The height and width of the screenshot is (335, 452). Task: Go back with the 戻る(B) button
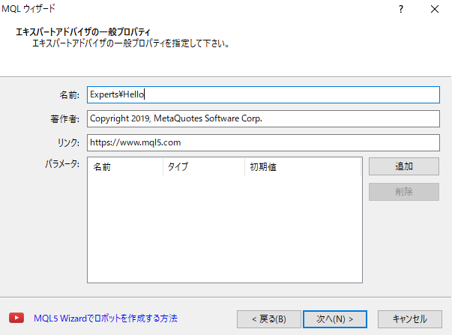click(x=269, y=319)
